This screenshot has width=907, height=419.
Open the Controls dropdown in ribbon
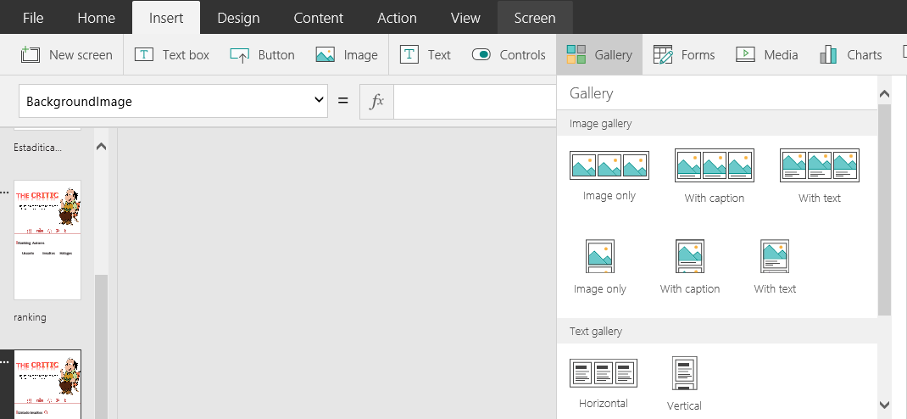click(x=509, y=55)
